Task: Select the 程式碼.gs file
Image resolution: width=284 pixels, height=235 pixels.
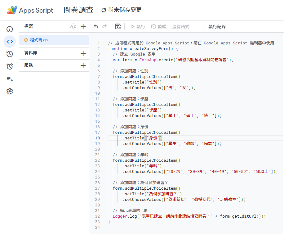Action: (x=54, y=40)
